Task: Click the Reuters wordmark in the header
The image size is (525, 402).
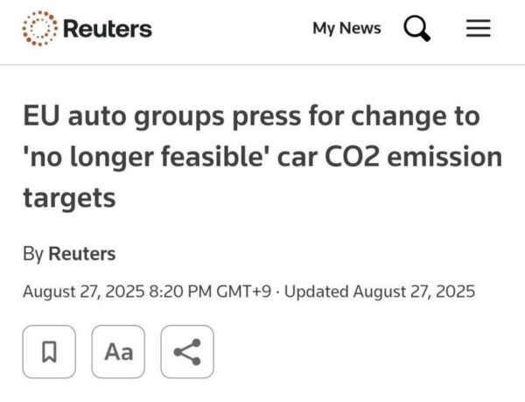Action: (x=108, y=29)
